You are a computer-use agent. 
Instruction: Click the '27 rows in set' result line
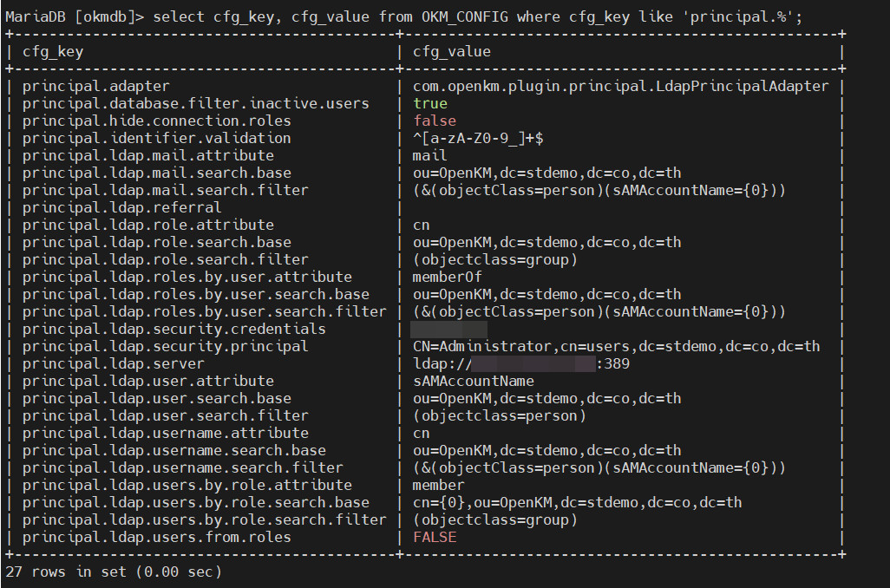pyautogui.click(x=113, y=572)
